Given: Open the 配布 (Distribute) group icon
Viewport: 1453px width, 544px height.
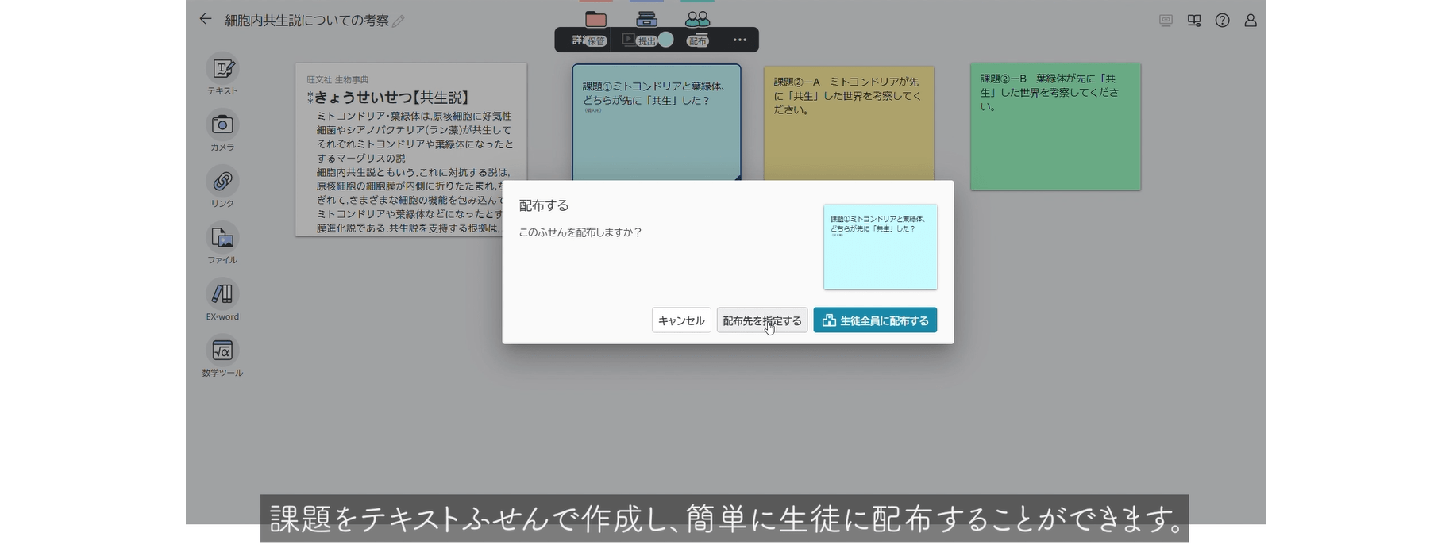Looking at the screenshot, I should 697,20.
